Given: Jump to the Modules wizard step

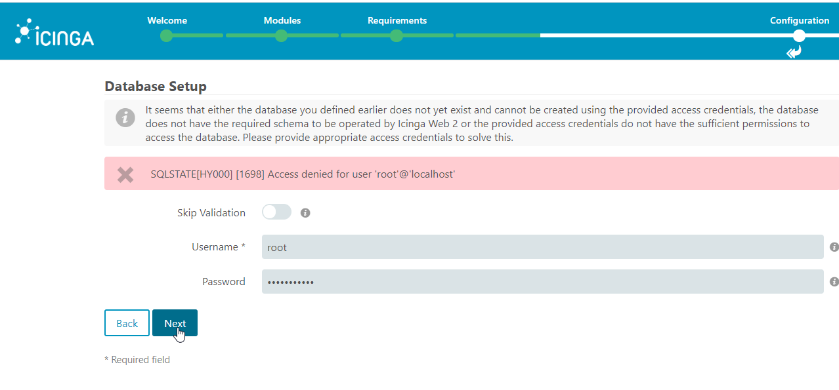Looking at the screenshot, I should [x=282, y=20].
